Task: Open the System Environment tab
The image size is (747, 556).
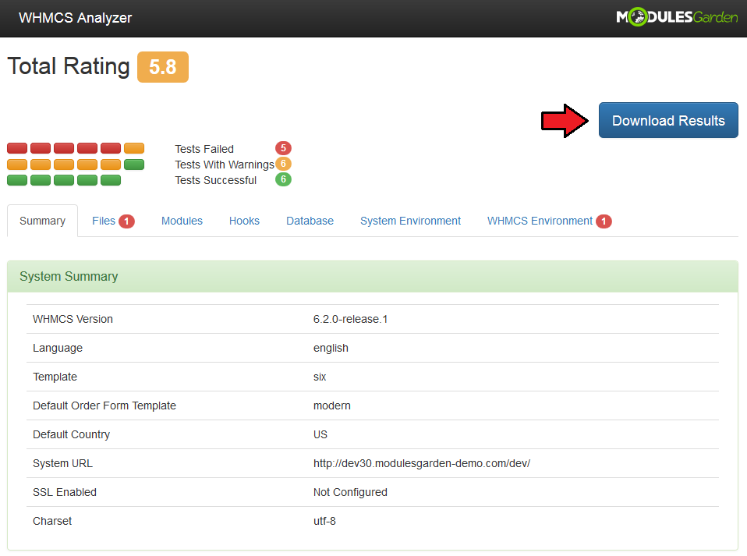Action: point(411,221)
